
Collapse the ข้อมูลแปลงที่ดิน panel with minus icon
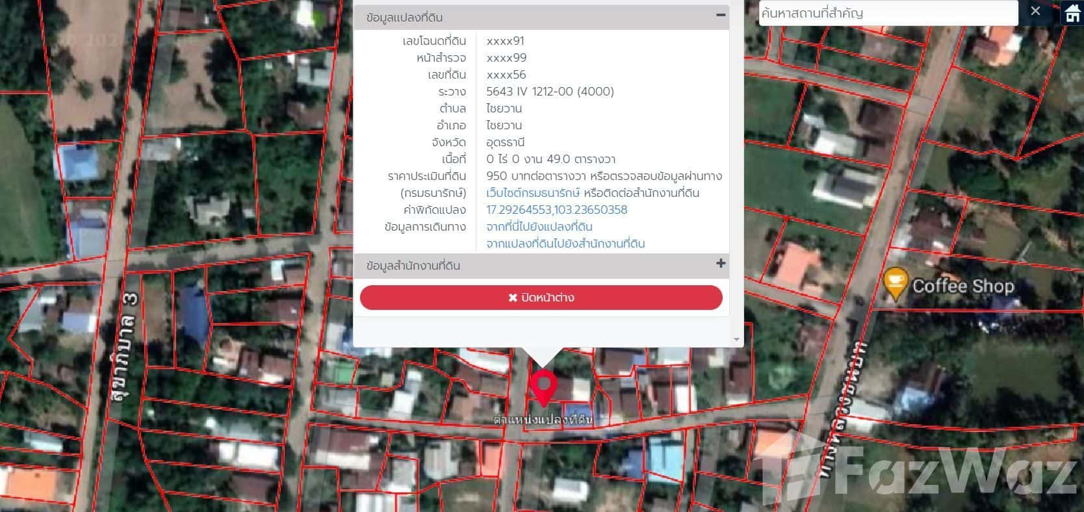(720, 15)
